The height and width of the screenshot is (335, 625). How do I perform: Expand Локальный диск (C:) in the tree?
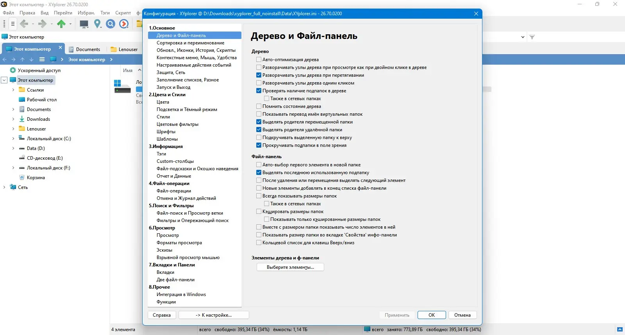[13, 139]
